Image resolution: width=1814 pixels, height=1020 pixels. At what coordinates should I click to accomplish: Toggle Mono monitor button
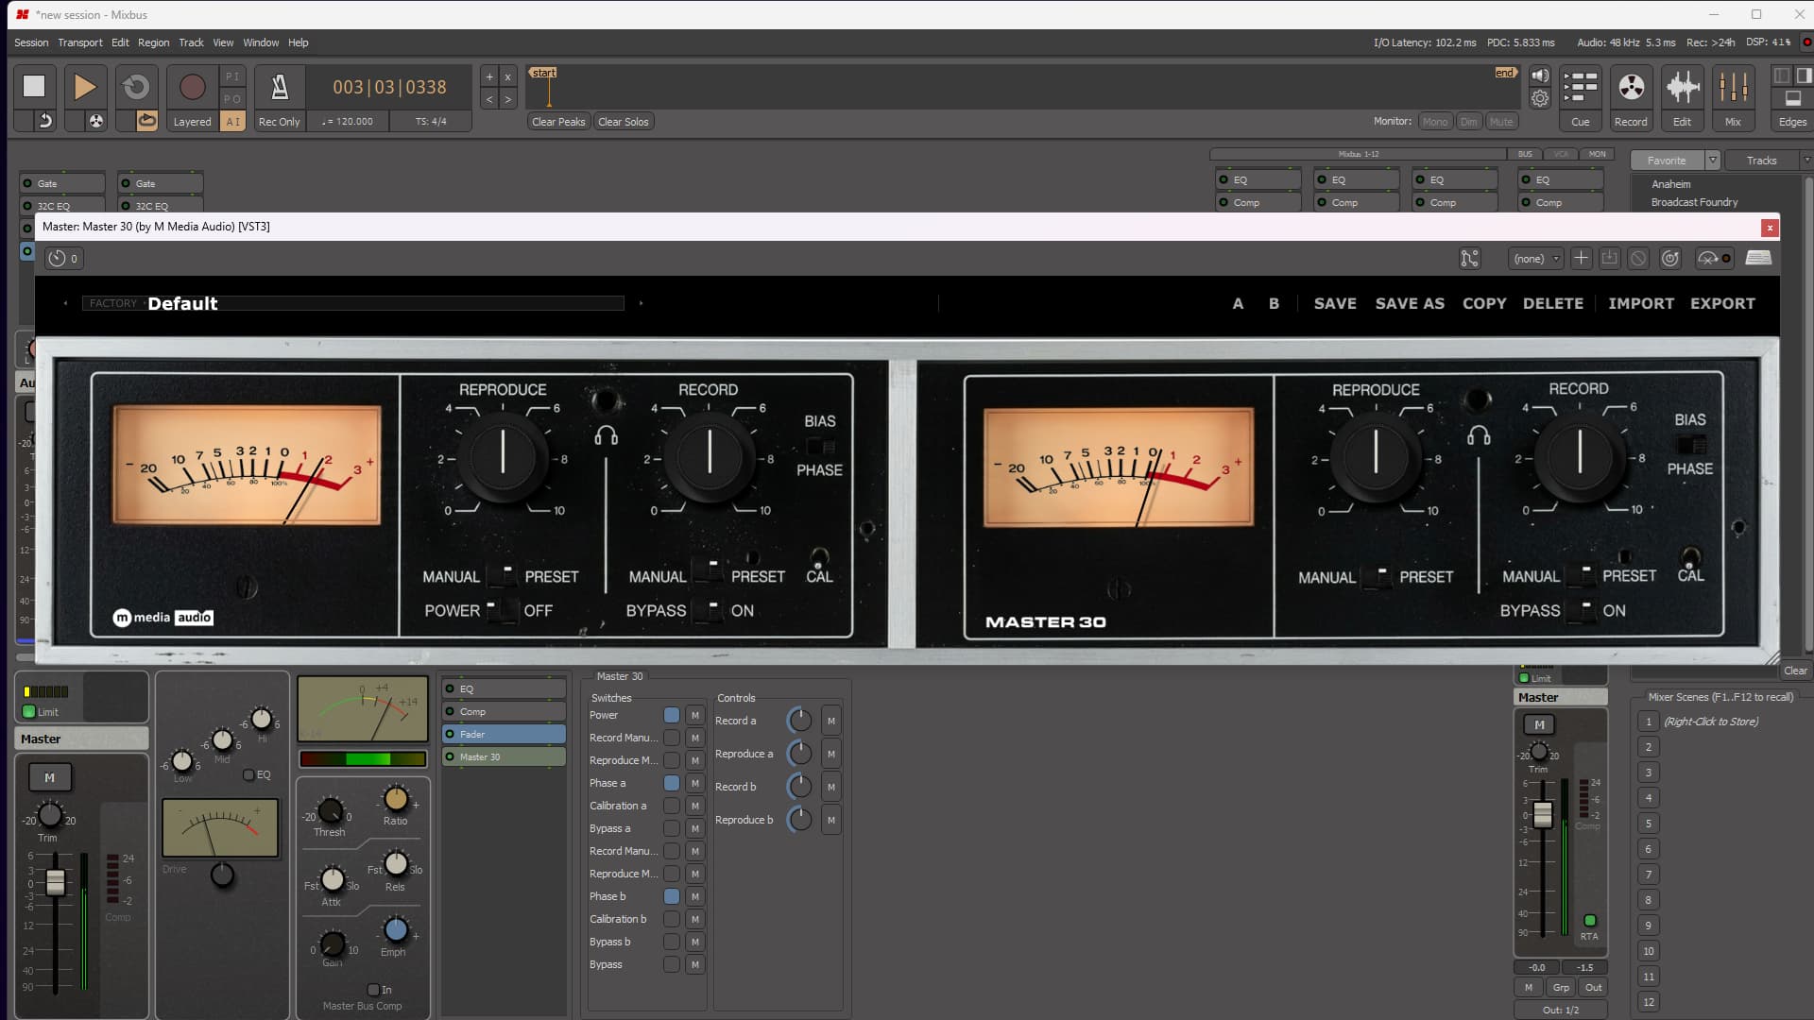1435,121
